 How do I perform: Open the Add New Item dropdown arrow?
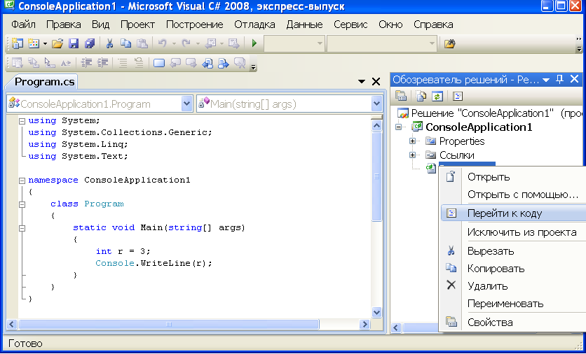(x=45, y=43)
